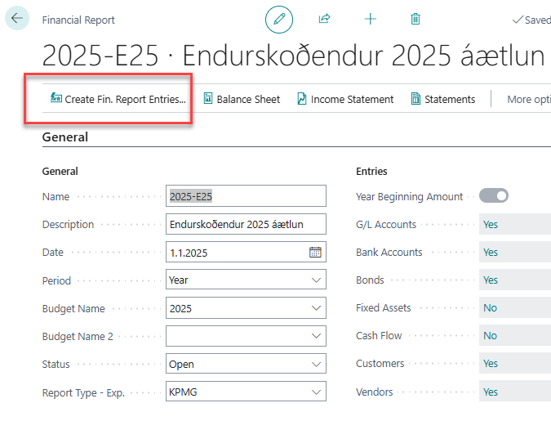
Task: Click the pencil edit icon
Action: coord(279,20)
